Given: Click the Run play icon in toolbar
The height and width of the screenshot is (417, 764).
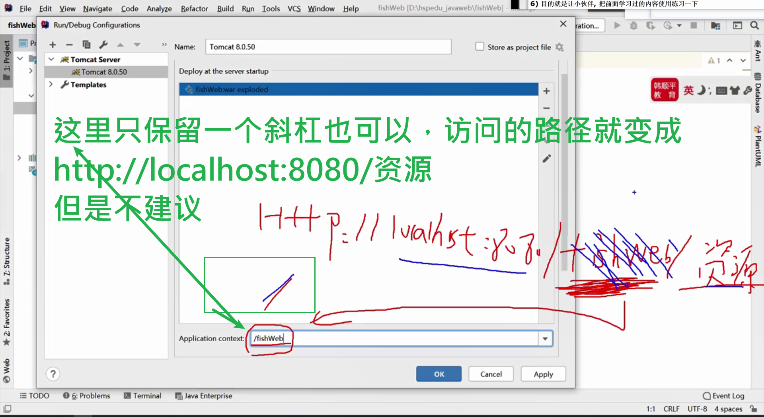Looking at the screenshot, I should point(617,25).
